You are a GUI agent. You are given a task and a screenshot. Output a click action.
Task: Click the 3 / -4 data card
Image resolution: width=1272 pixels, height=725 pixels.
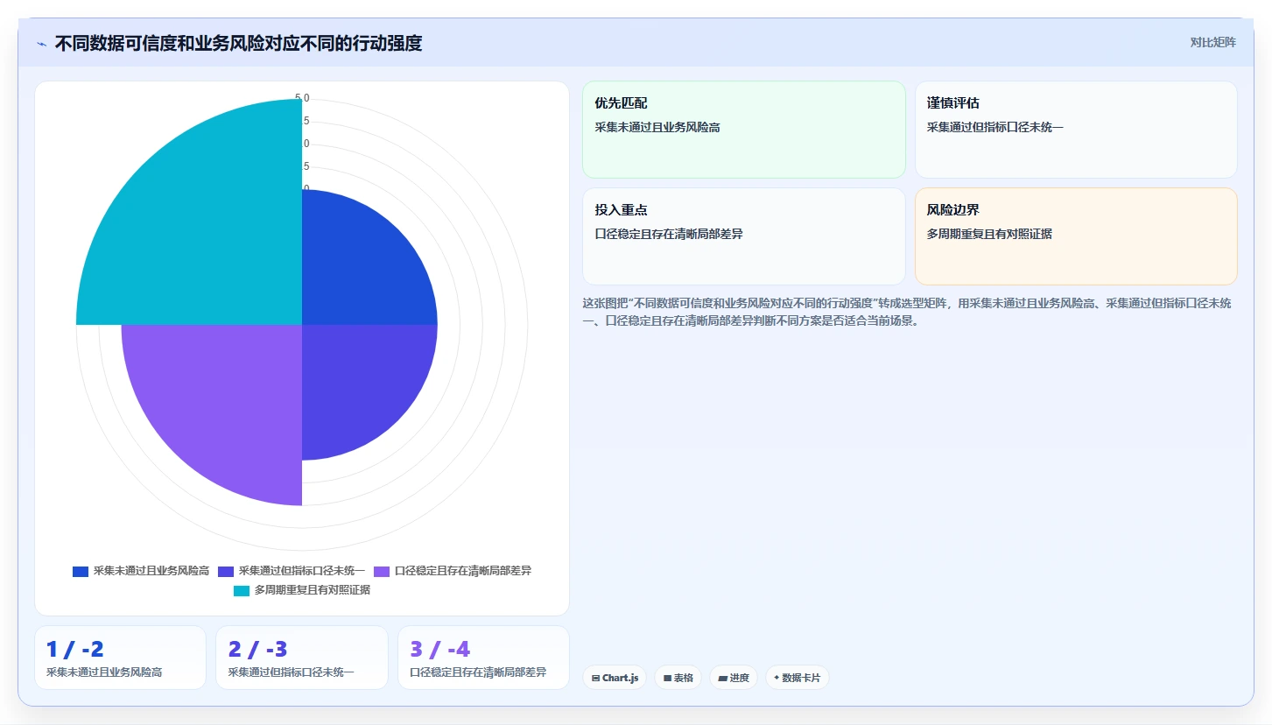tap(483, 658)
